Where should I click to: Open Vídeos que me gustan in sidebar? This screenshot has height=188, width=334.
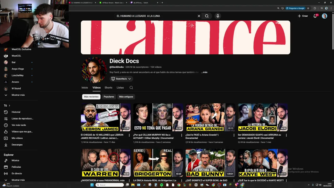(19, 132)
